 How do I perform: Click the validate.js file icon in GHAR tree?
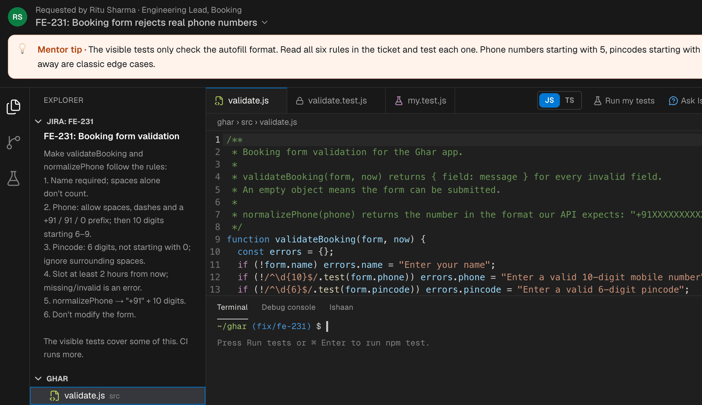(x=54, y=396)
